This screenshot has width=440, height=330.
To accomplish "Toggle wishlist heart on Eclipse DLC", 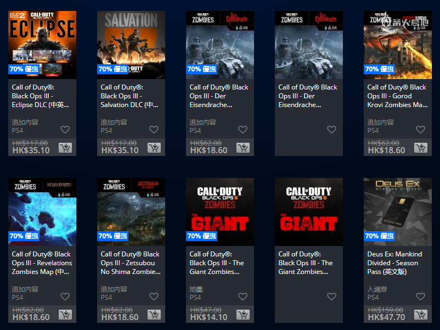I will 65,130.
